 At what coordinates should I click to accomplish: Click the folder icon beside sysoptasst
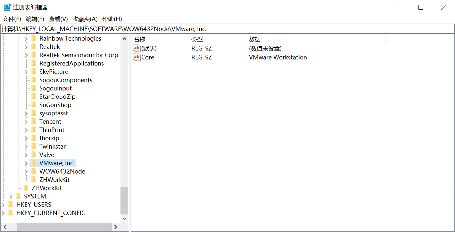34,113
